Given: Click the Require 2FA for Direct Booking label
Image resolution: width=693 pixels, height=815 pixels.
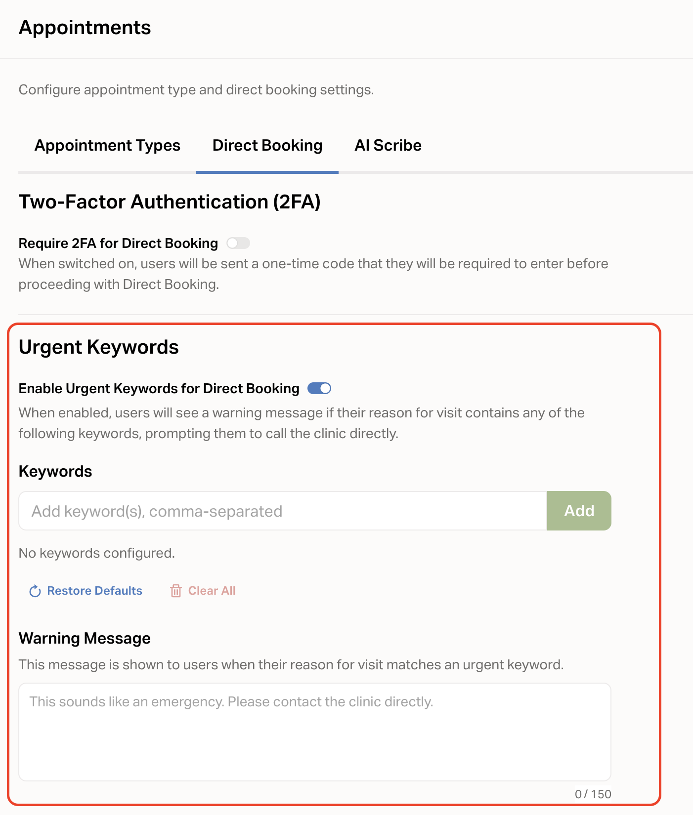Looking at the screenshot, I should pos(118,244).
